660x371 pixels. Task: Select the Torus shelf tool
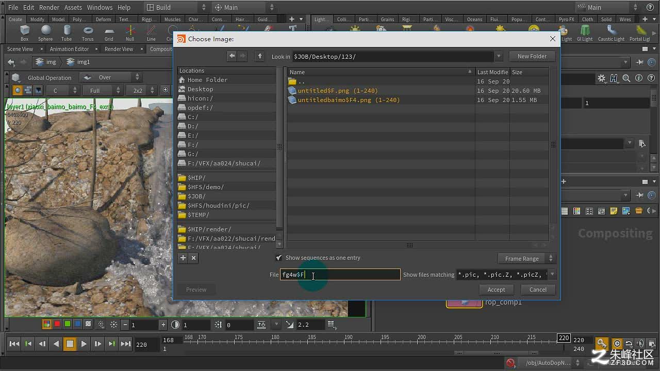pos(88,33)
